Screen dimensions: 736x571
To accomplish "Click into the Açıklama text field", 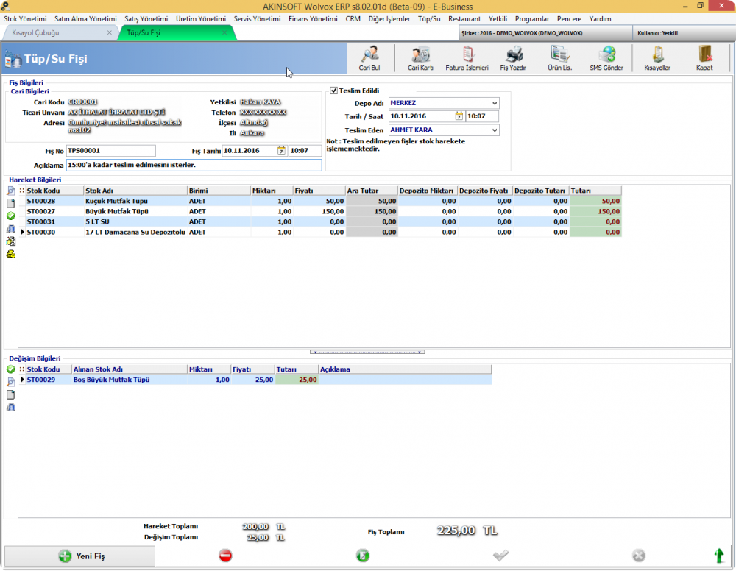I will (194, 165).
